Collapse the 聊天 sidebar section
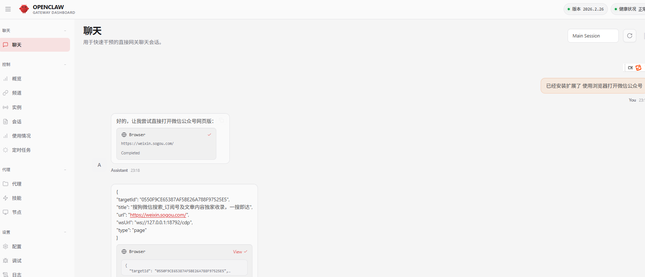645x277 pixels. click(x=65, y=31)
